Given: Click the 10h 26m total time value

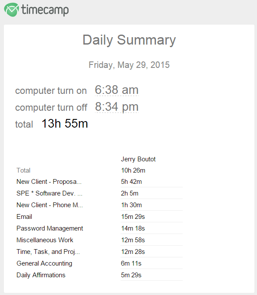Looking at the screenshot, I should point(133,170).
